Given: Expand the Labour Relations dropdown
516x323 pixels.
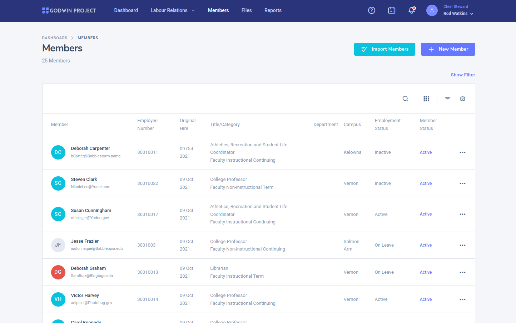Looking at the screenshot, I should coord(173,10).
